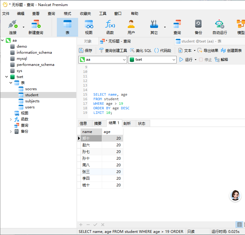Click the Others (其它) tools icon
This screenshot has width=245, height=235.
154,24
